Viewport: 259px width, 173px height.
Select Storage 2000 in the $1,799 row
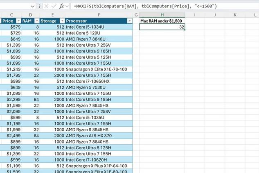tap(52, 75)
